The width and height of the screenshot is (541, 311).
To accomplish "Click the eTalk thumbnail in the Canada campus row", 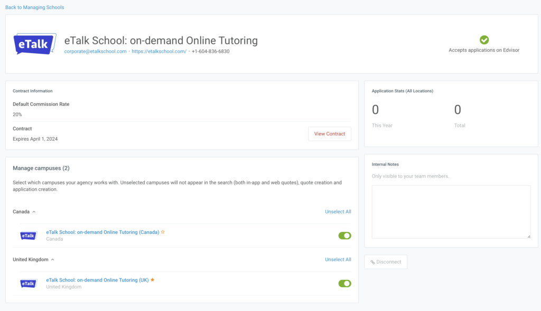I will click(x=29, y=236).
